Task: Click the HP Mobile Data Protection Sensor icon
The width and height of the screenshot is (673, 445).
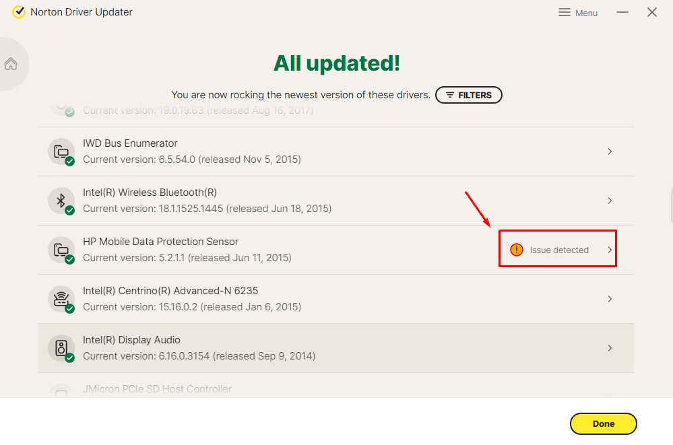Action: [61, 250]
